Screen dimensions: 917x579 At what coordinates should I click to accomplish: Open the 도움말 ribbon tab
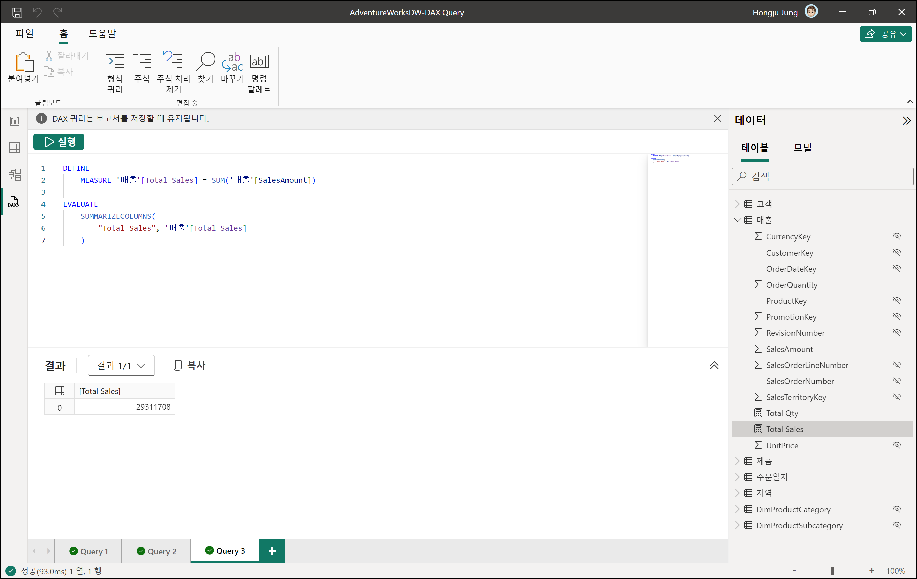[x=102, y=34]
